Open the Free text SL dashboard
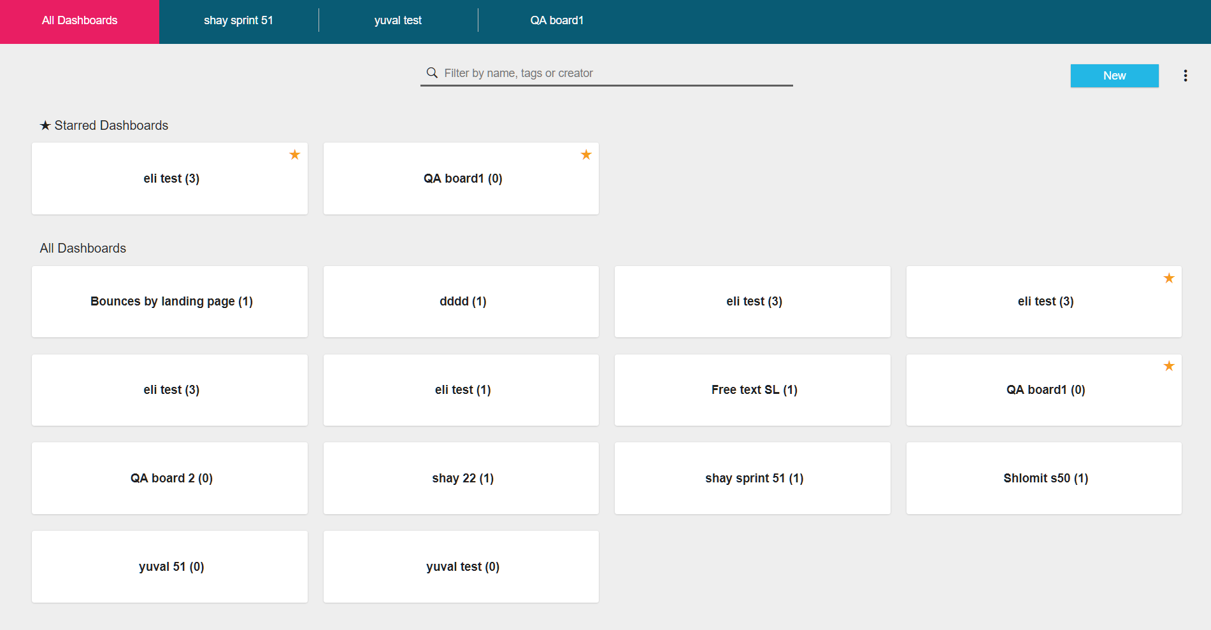The image size is (1211, 630). (752, 389)
